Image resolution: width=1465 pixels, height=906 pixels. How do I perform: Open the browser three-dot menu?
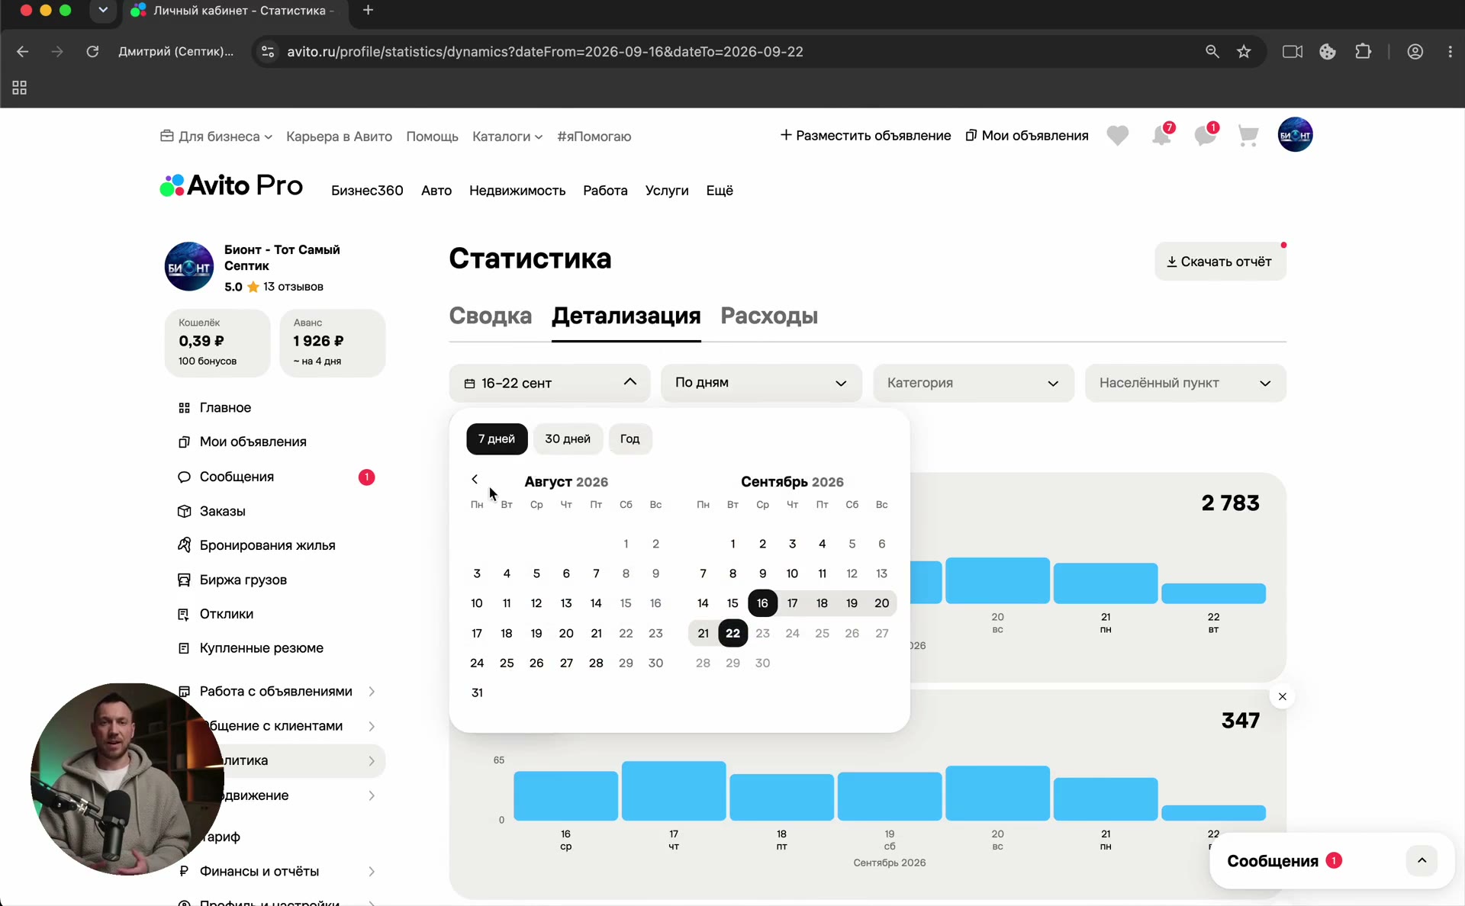coord(1450,52)
